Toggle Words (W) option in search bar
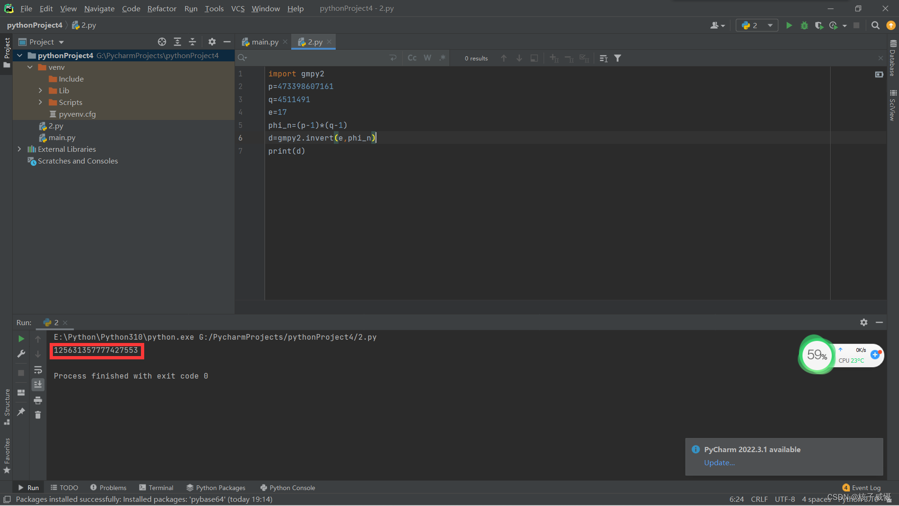The height and width of the screenshot is (506, 899). click(x=427, y=58)
